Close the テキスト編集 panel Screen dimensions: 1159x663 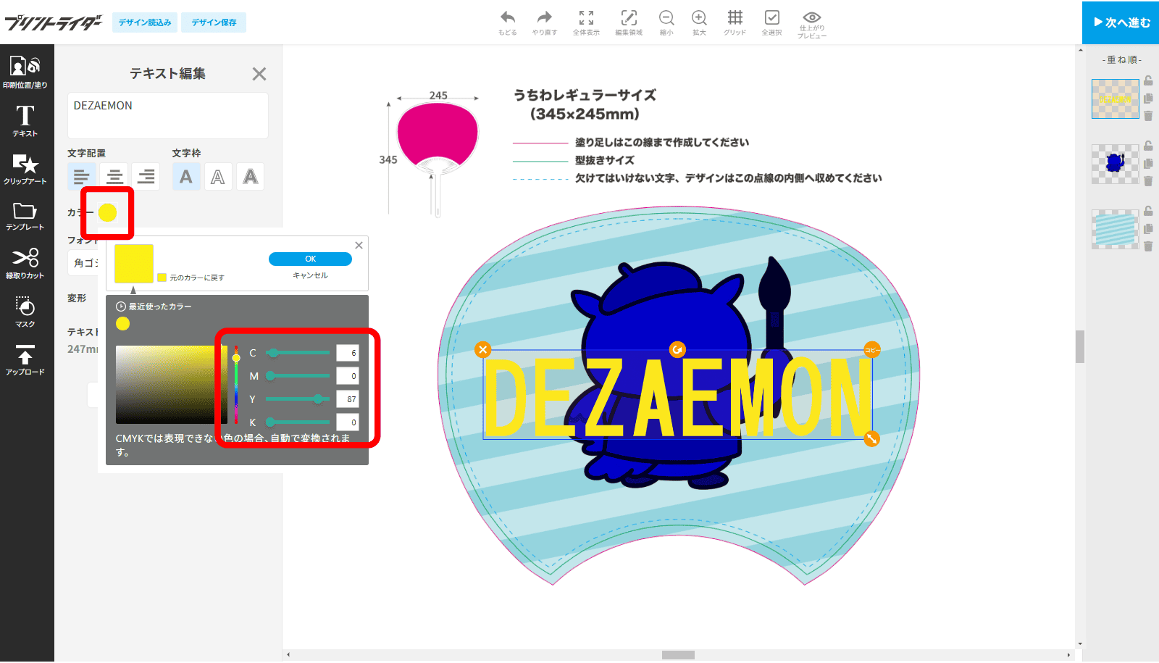(x=259, y=74)
